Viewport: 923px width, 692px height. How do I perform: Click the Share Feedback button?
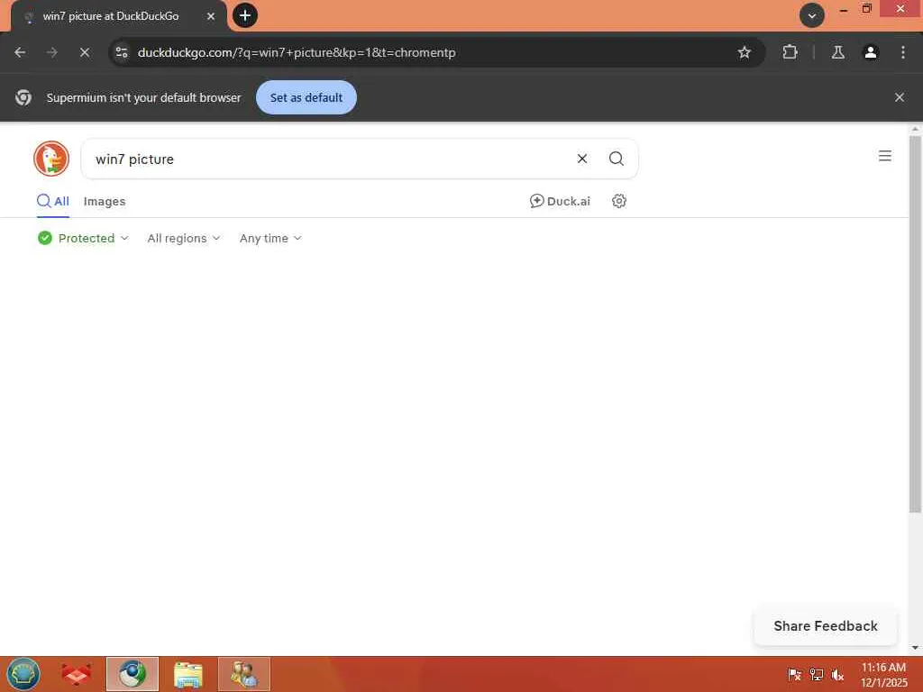coord(826,626)
